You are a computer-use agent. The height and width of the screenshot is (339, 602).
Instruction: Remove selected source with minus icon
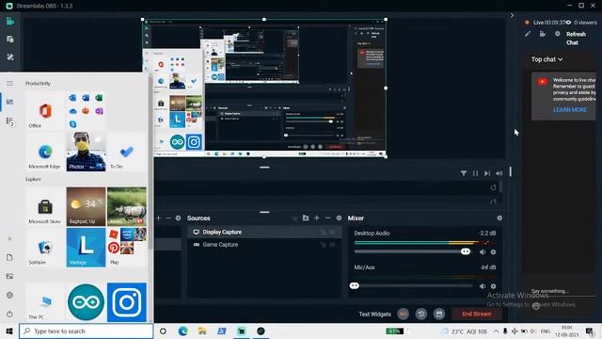tap(328, 218)
